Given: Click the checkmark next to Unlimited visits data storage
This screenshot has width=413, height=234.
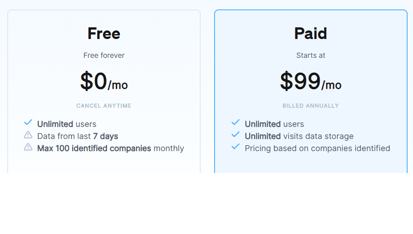Looking at the screenshot, I should coord(236,134).
